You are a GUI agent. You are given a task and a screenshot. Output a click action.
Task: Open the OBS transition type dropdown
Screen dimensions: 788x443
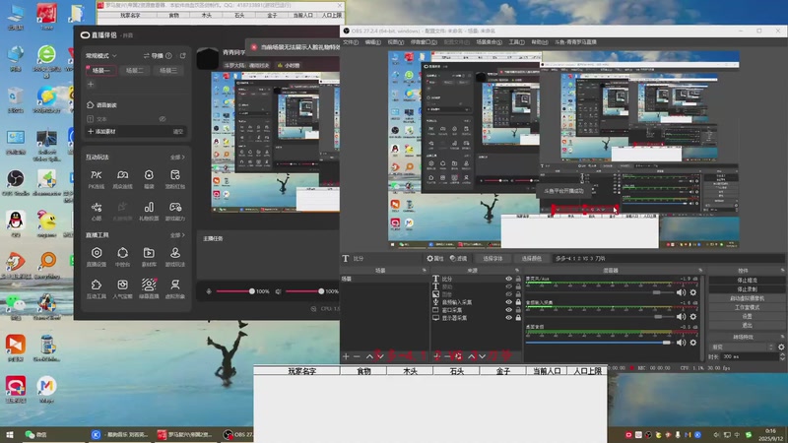743,348
